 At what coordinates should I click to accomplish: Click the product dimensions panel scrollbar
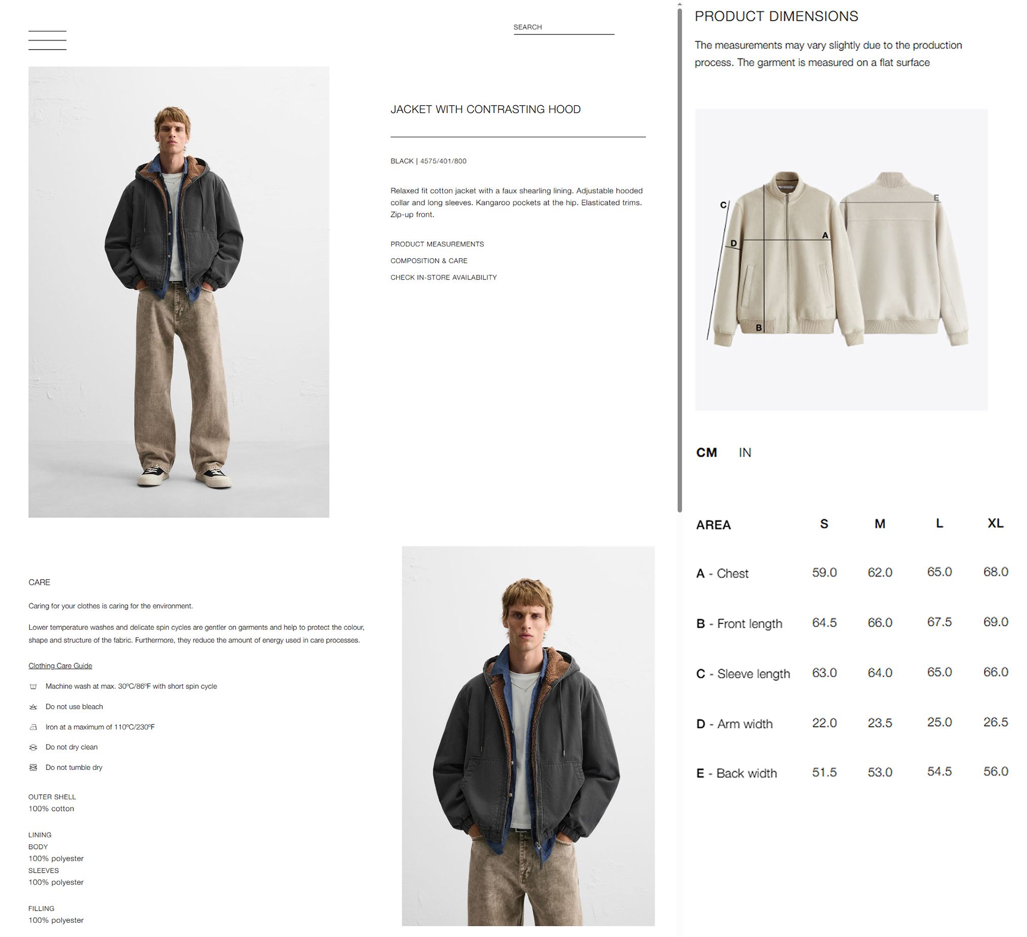(679, 260)
